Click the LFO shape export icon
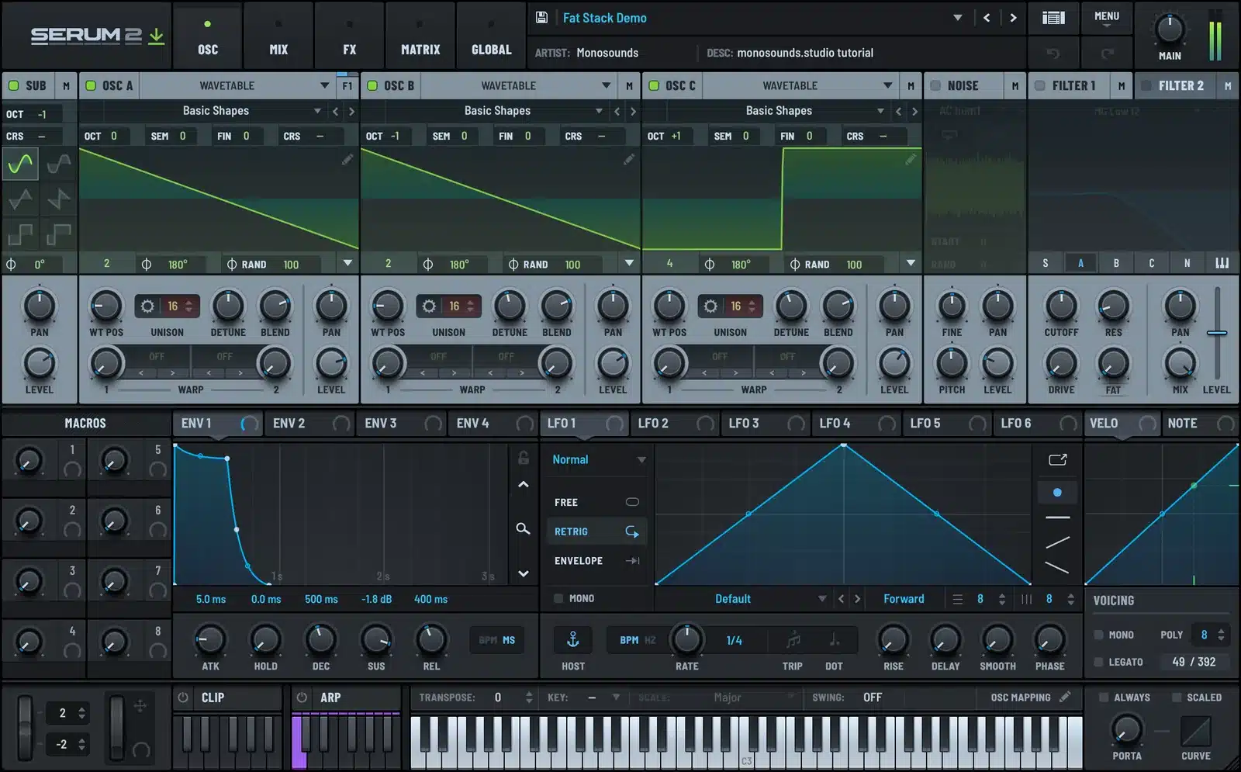Viewport: 1241px width, 772px height. click(x=1057, y=460)
